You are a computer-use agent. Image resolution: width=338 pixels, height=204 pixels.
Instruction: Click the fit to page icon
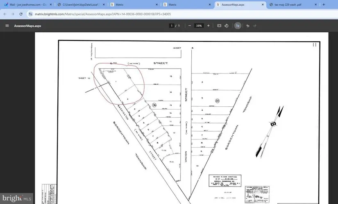tap(219, 26)
